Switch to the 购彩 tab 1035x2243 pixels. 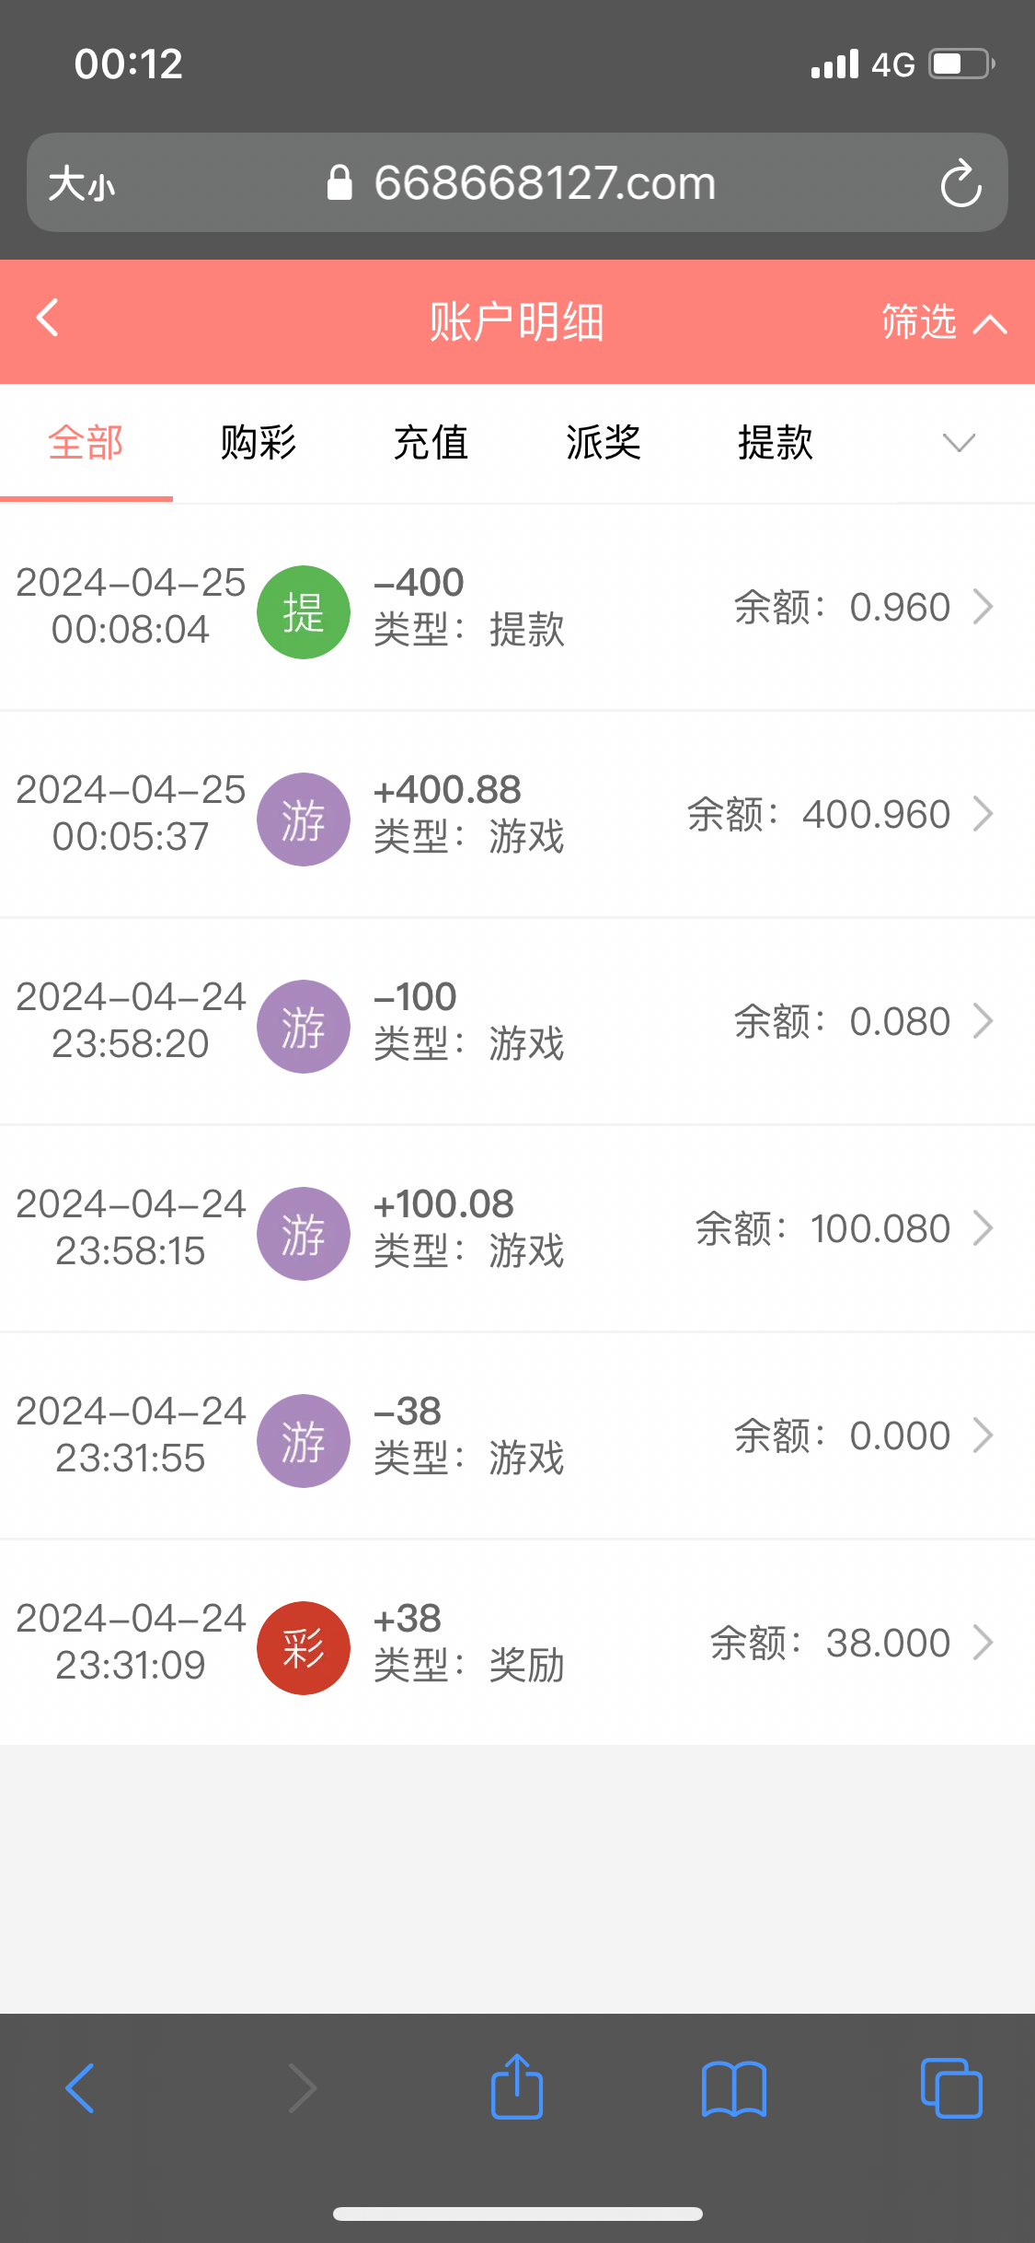[259, 444]
